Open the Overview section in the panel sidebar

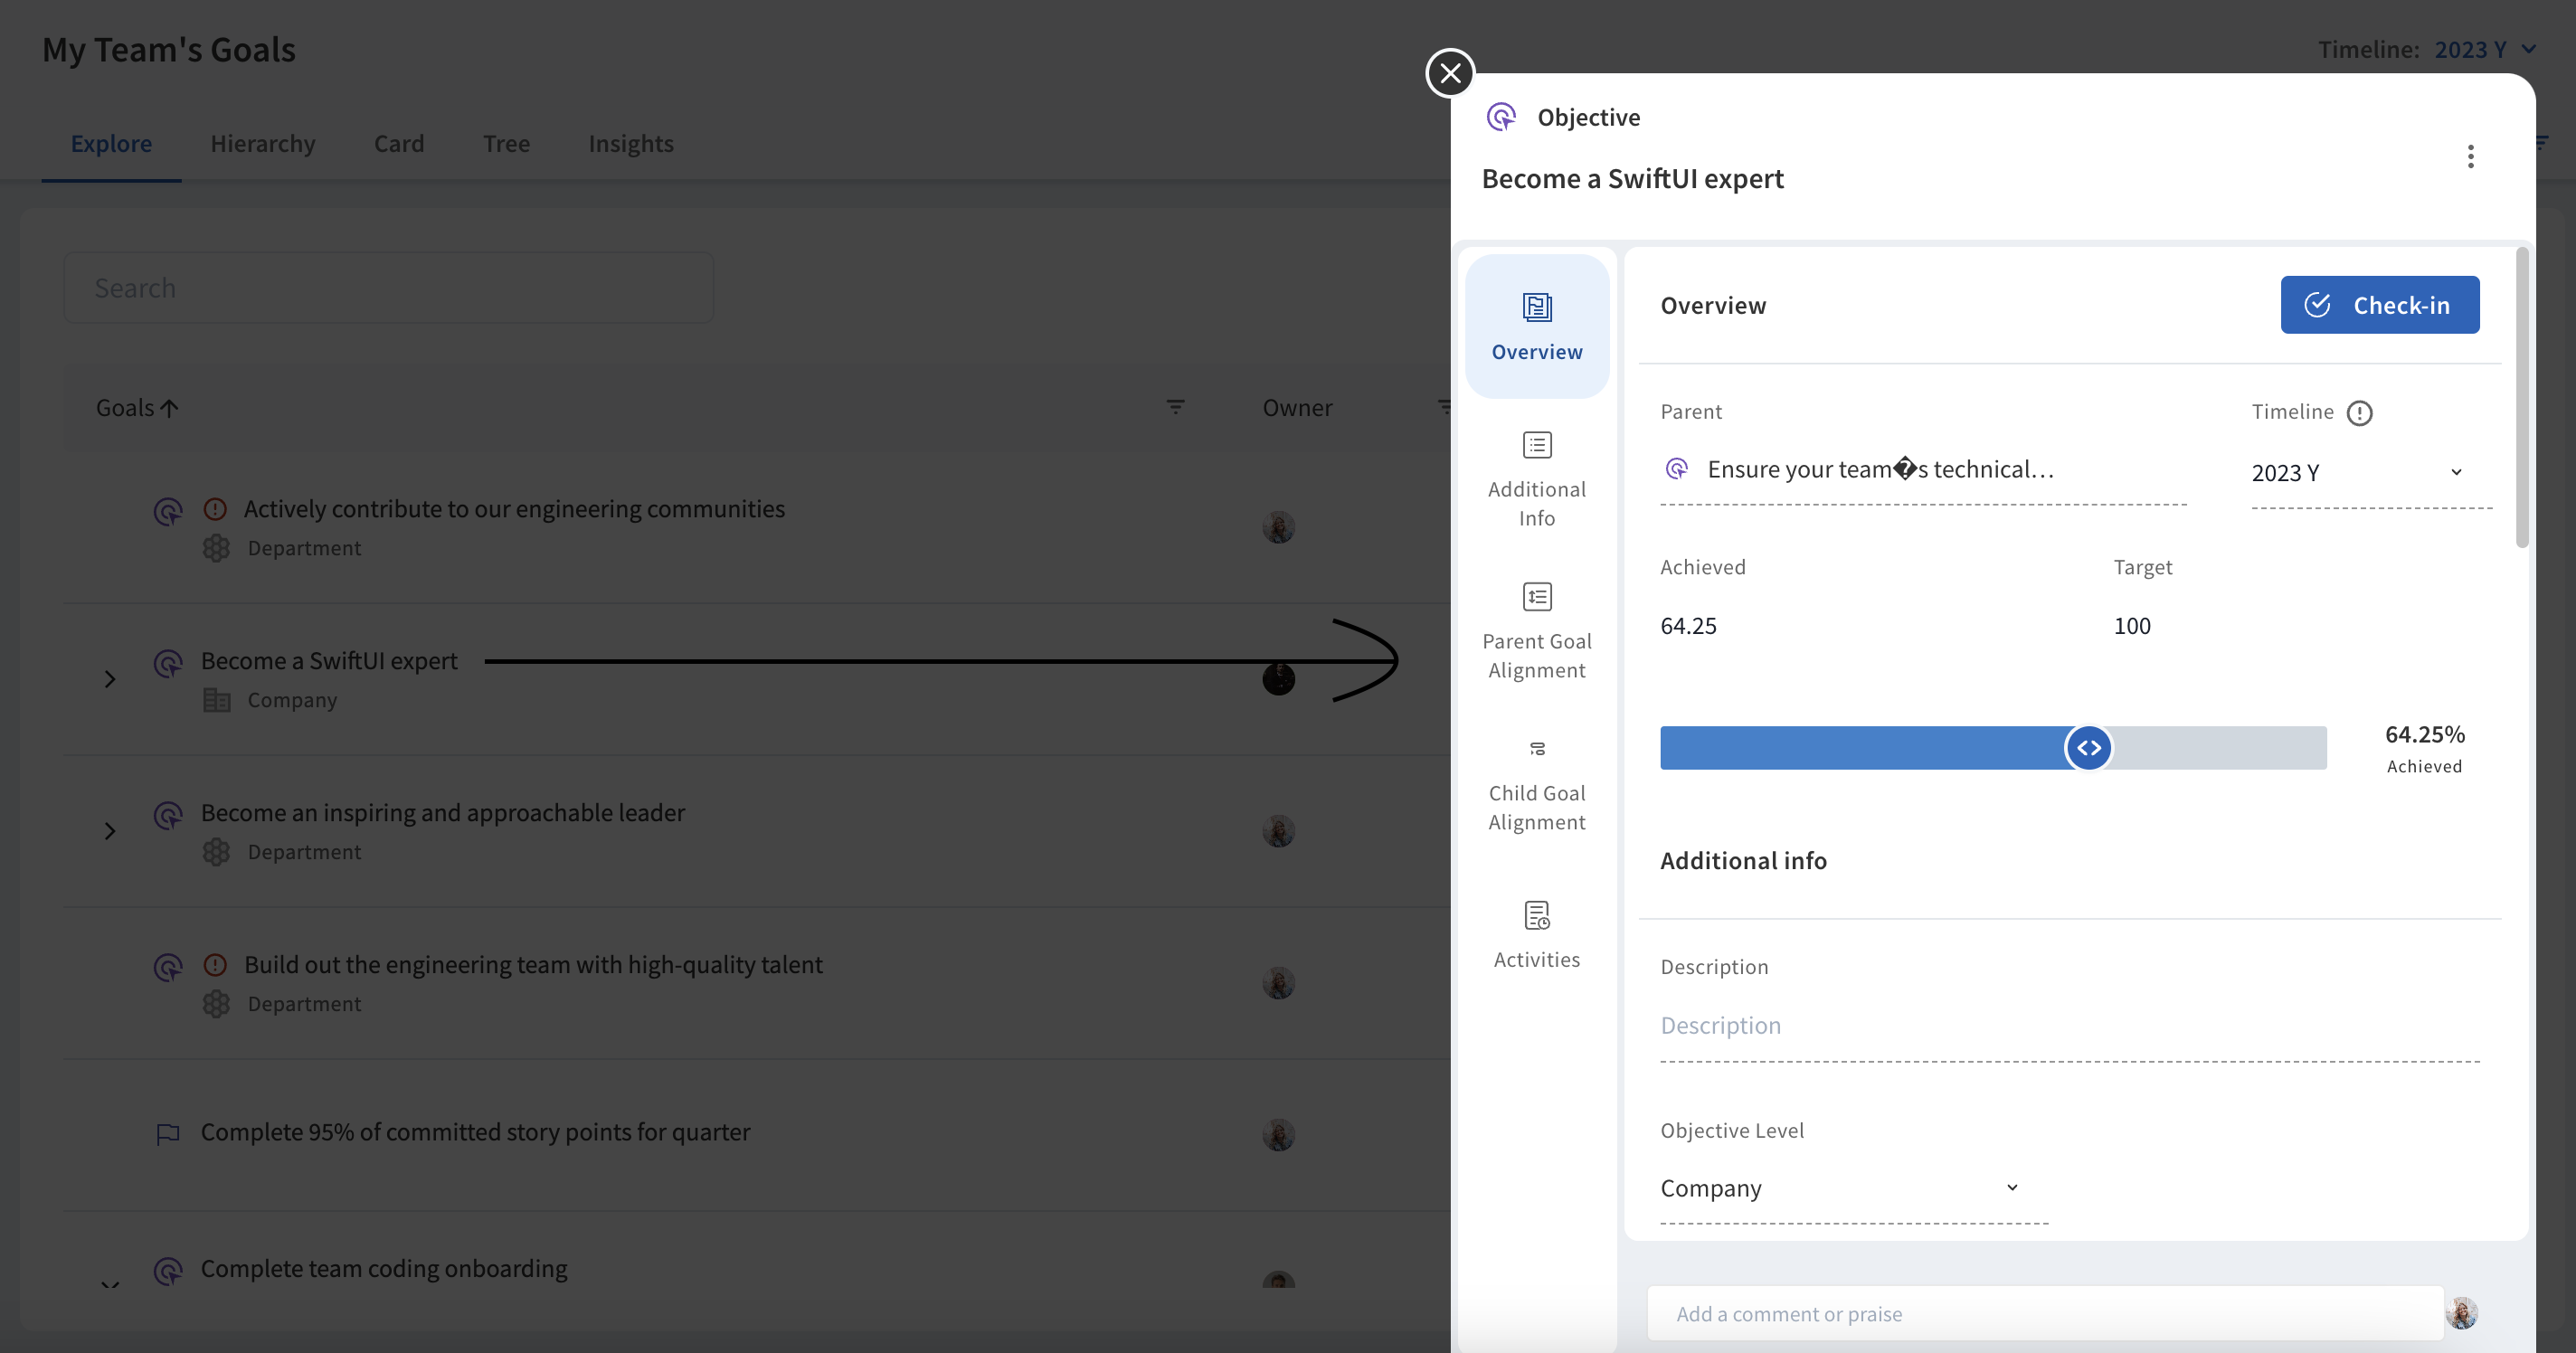coord(1537,326)
